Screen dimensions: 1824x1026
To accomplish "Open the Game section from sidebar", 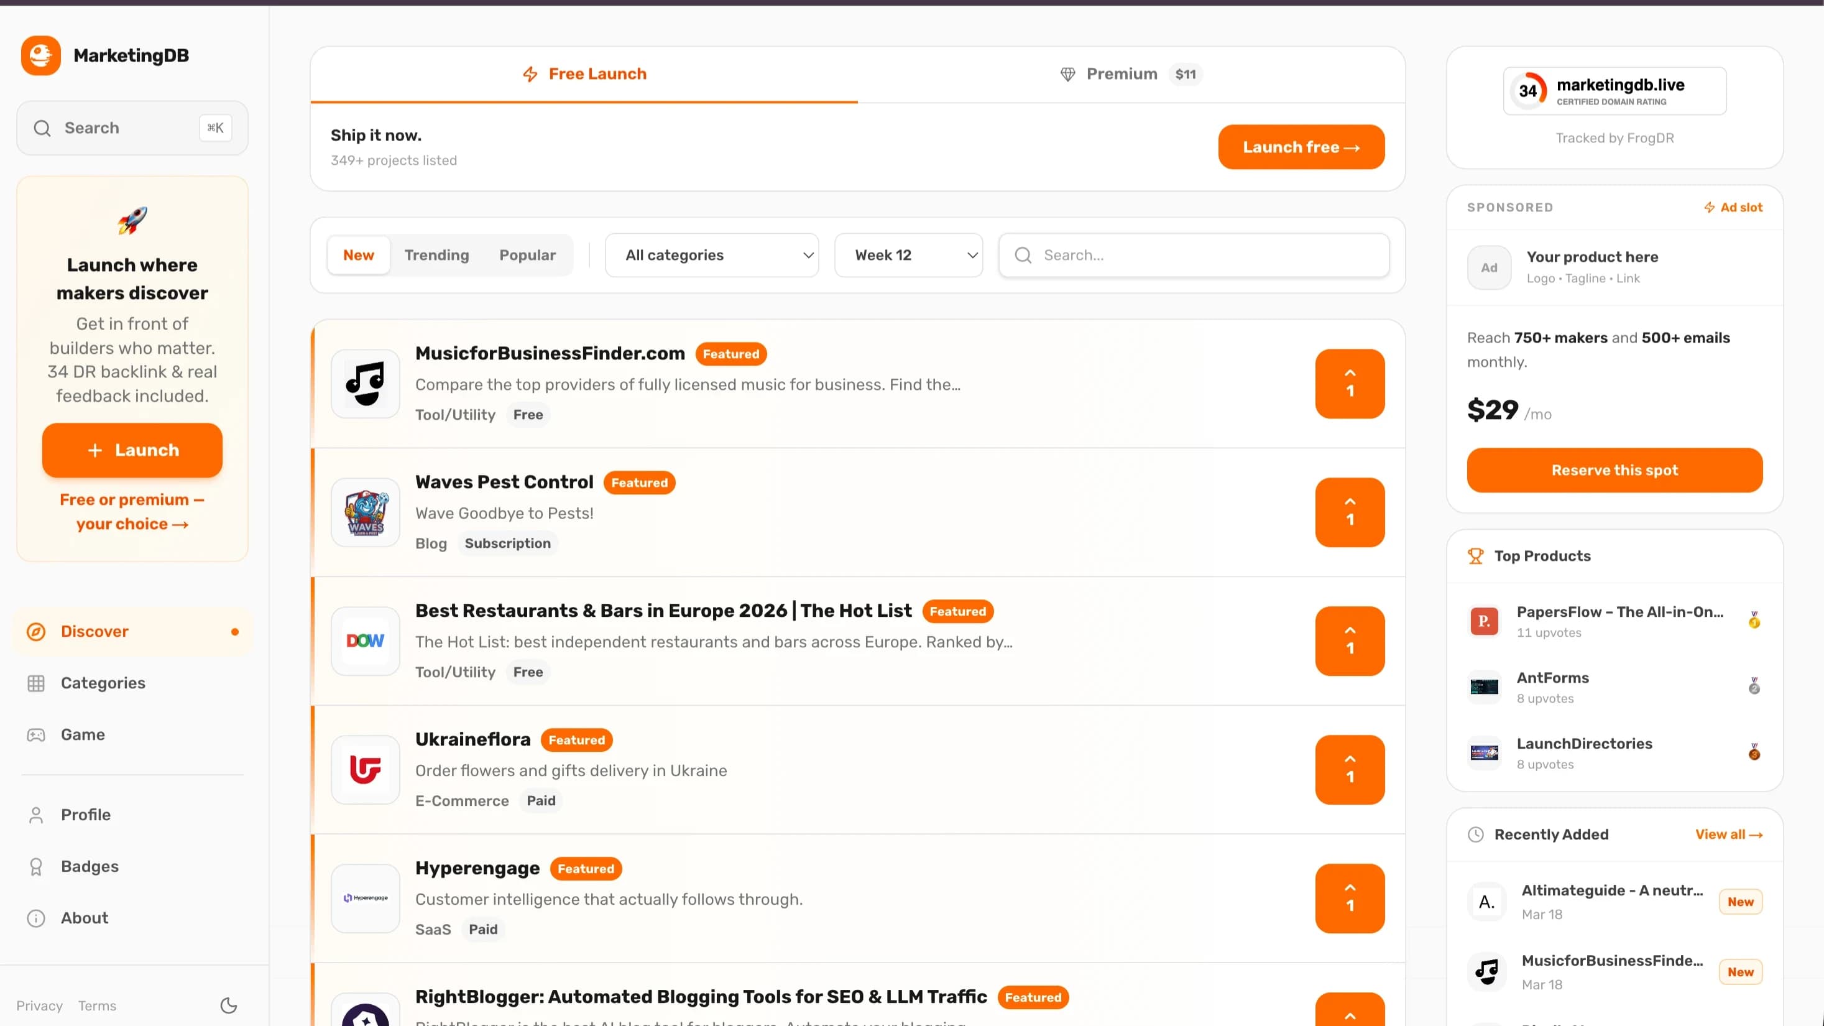I will pos(82,734).
